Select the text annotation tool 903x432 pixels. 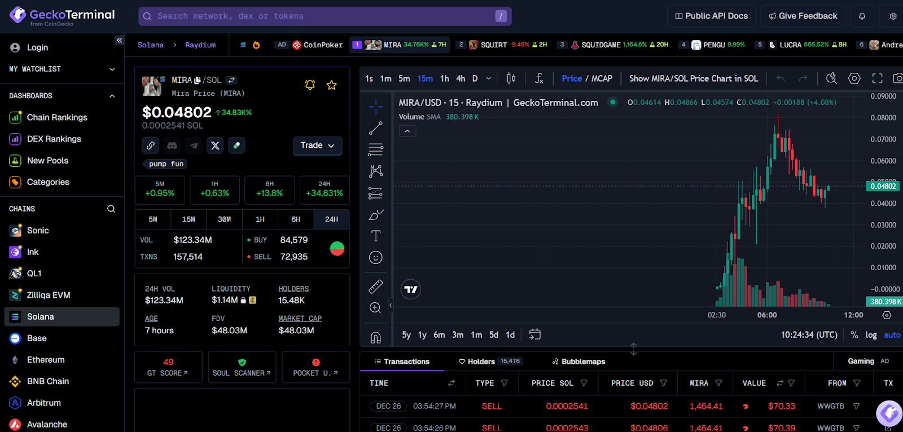point(375,236)
